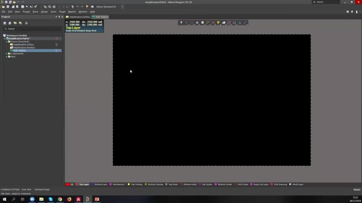
Task: Activate the Drill Drawing layer tab
Action: (279, 184)
